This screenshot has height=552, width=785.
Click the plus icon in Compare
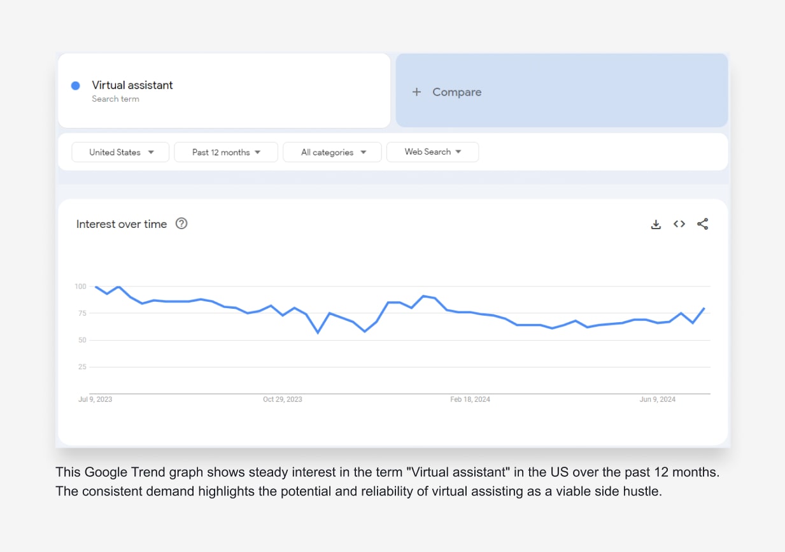point(416,92)
